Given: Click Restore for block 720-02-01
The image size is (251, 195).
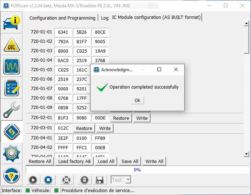Looking at the screenshot, I should click(121, 118).
